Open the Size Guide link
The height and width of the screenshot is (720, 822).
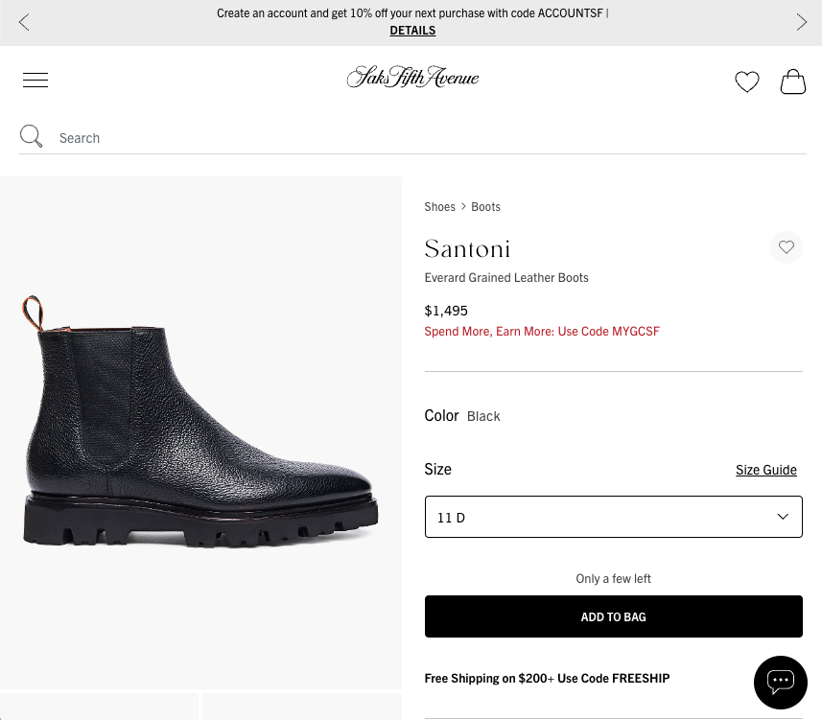(x=765, y=469)
